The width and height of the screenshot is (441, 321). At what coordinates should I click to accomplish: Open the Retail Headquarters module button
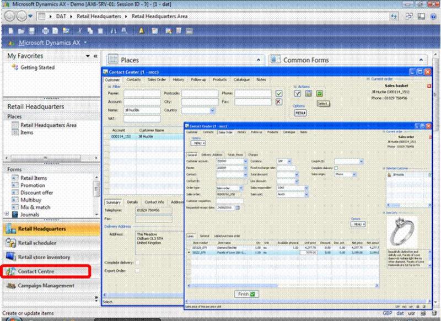coord(51,229)
